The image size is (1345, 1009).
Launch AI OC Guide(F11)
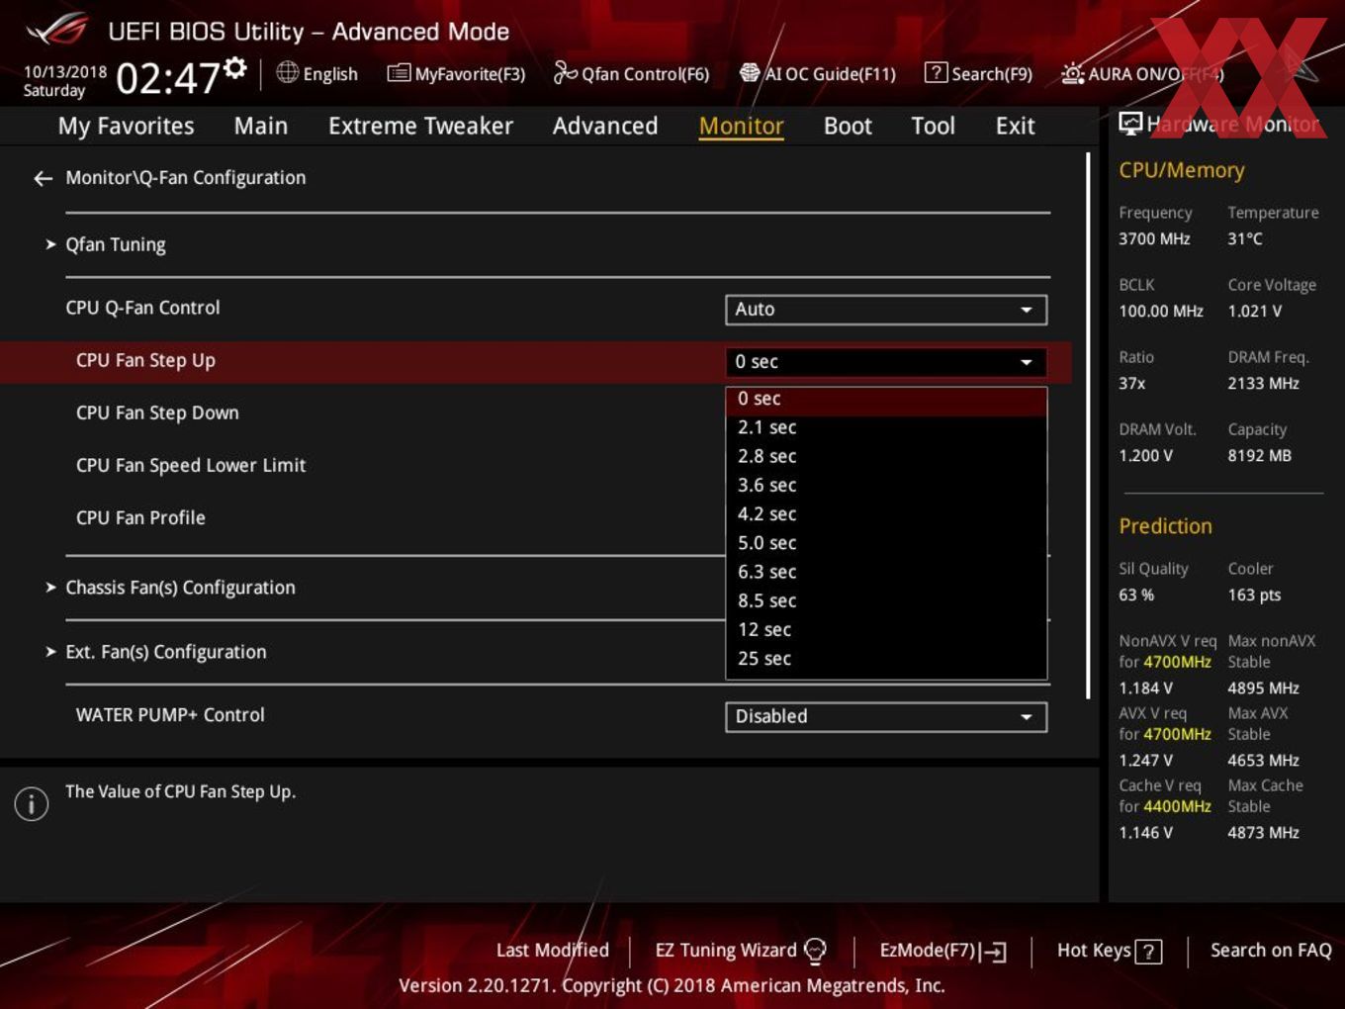(x=817, y=73)
